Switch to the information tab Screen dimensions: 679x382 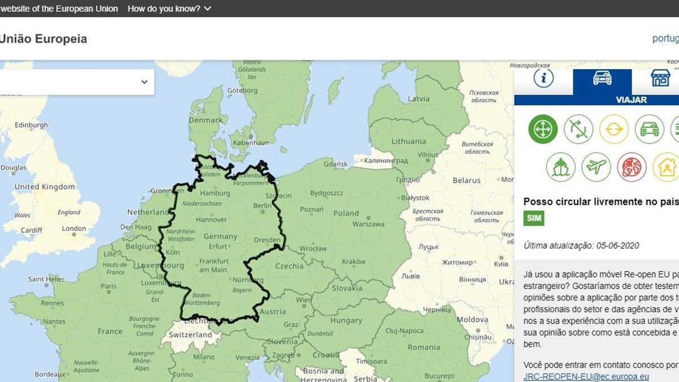(x=543, y=79)
